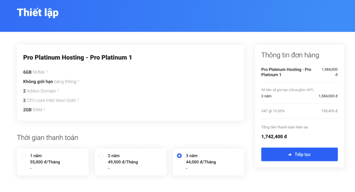Screen dimensions: 355x192
Task: Click the arrow icon on Tiếp tục button
Action: click(x=290, y=154)
